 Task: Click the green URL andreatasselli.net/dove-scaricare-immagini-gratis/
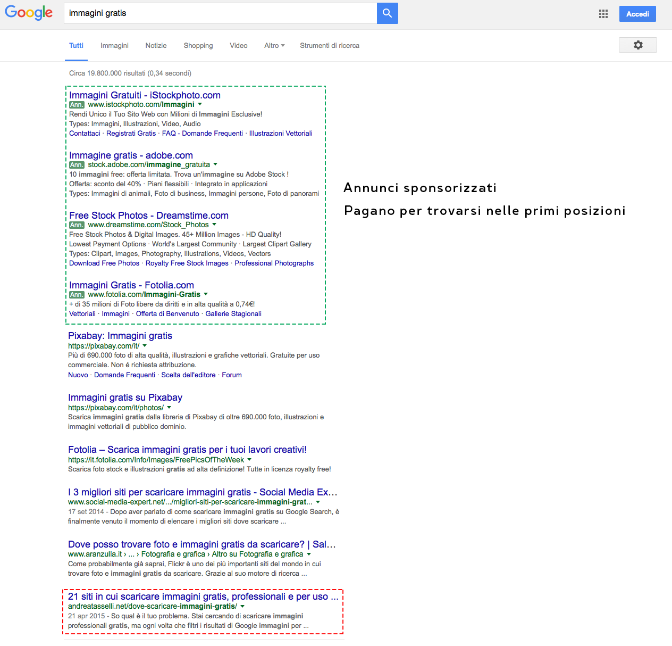click(x=153, y=607)
